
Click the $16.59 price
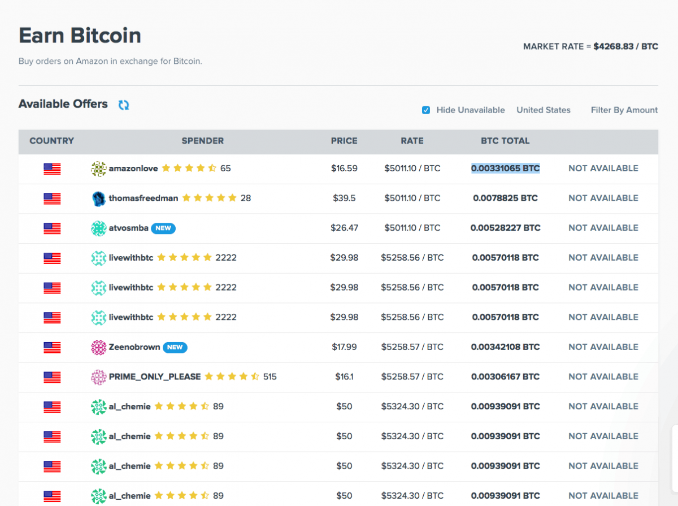344,168
